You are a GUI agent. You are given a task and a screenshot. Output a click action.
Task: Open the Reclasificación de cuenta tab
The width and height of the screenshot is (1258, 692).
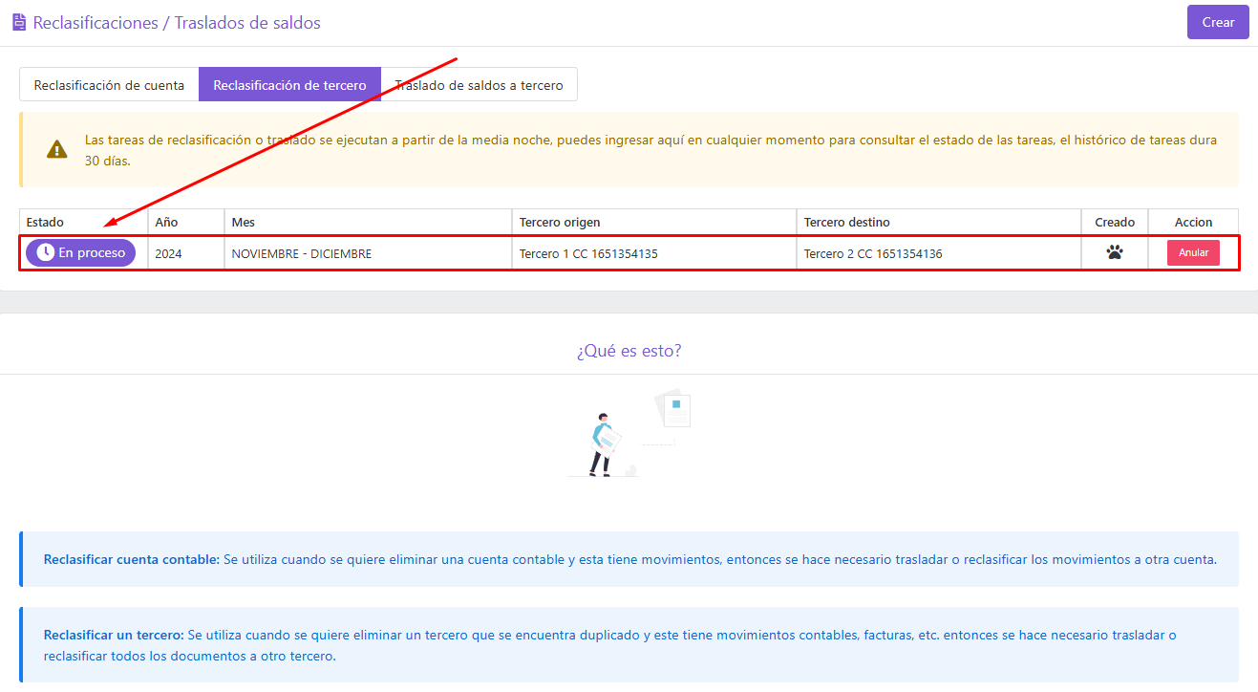pyautogui.click(x=109, y=84)
